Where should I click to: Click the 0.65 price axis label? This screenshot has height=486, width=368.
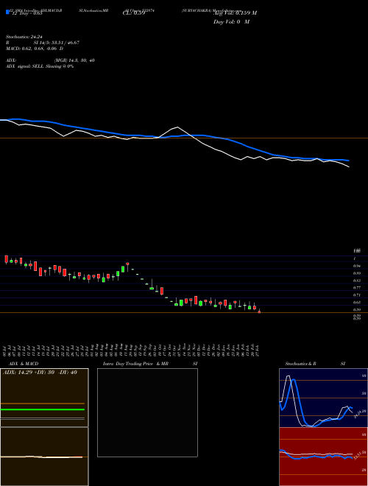point(356,302)
